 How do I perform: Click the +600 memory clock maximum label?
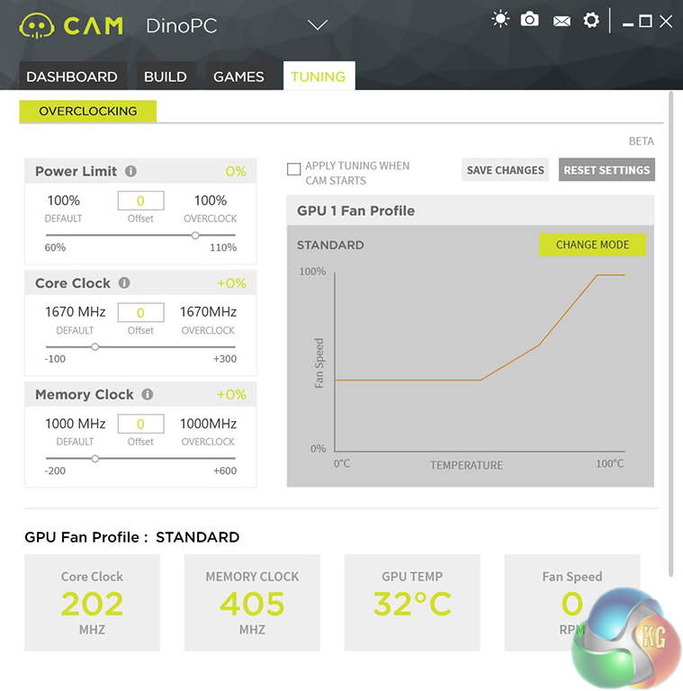click(x=225, y=471)
